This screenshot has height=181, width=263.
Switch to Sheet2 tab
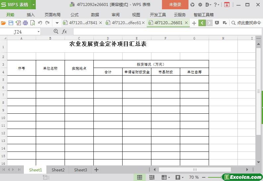pyautogui.click(x=58, y=170)
